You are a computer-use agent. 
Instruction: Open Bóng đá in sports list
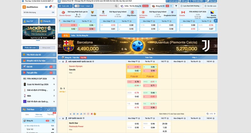pyautogui.click(x=39, y=121)
